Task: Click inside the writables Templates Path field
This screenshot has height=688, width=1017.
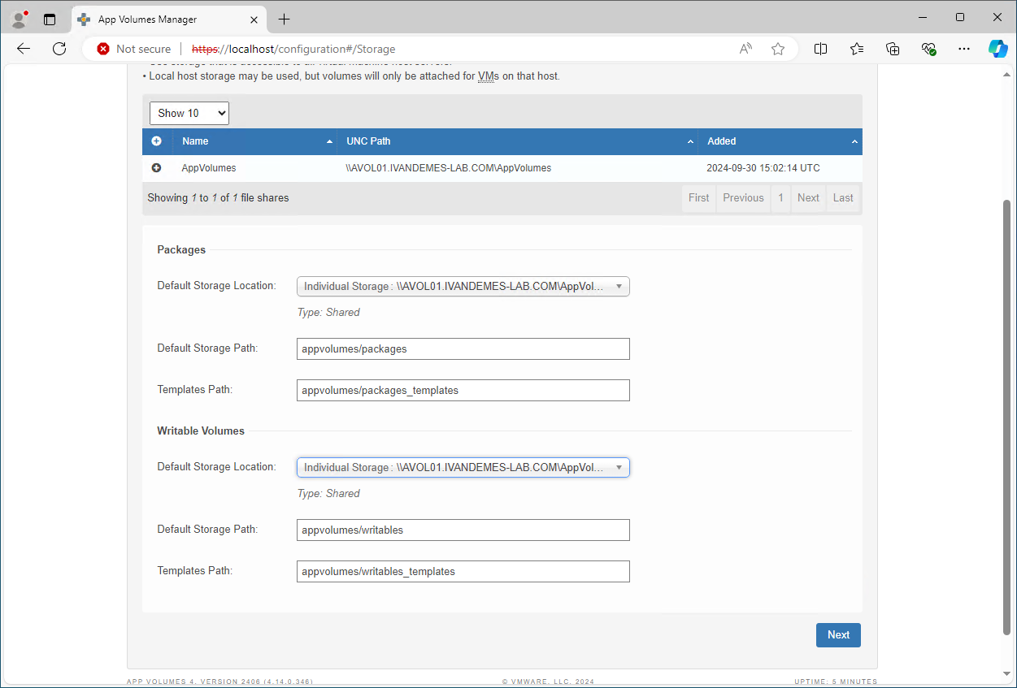Action: [x=463, y=571]
